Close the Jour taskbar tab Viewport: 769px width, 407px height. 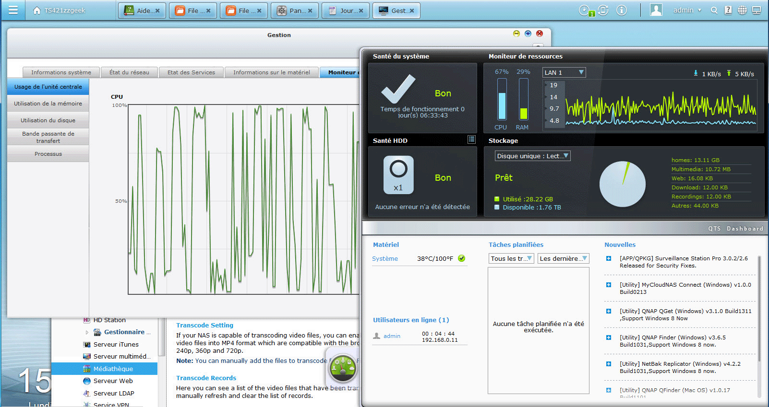[x=361, y=11]
